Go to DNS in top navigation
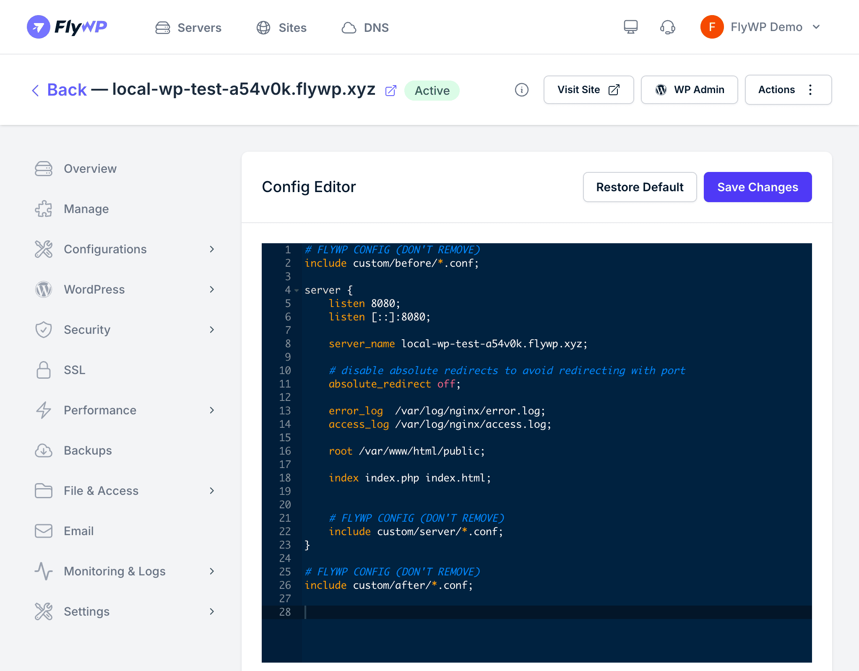Image resolution: width=859 pixels, height=671 pixels. 365,28
